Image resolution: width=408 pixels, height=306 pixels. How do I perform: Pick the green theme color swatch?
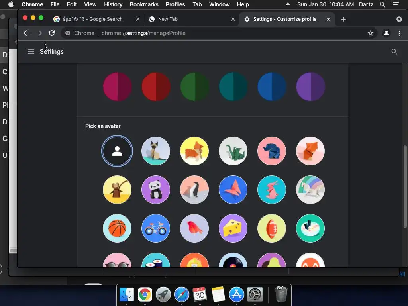(194, 86)
